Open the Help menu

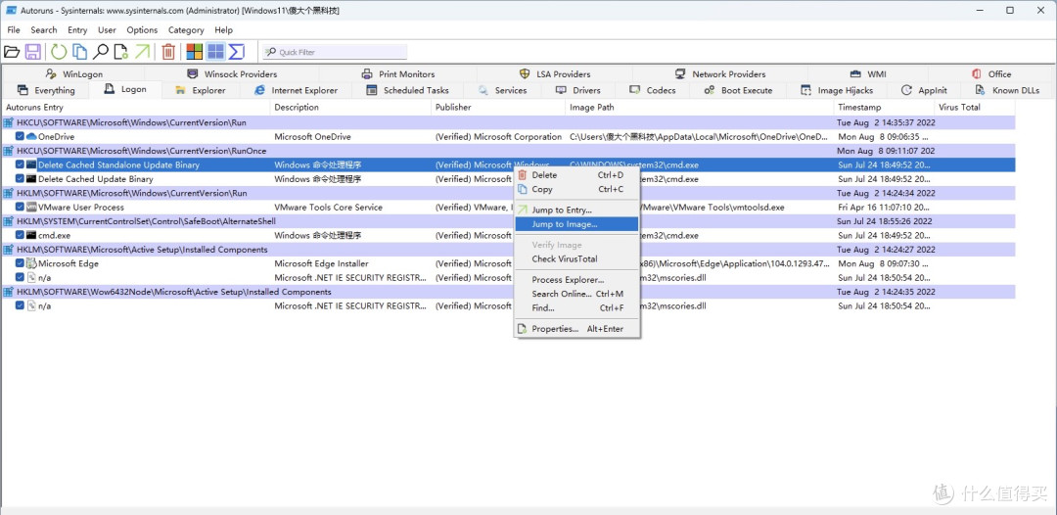click(x=224, y=29)
